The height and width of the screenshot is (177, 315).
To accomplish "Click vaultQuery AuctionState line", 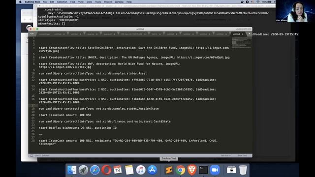I will (98, 109).
